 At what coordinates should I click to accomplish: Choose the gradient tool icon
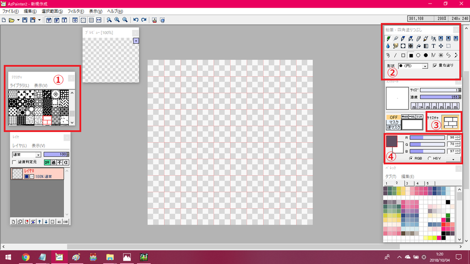click(426, 46)
